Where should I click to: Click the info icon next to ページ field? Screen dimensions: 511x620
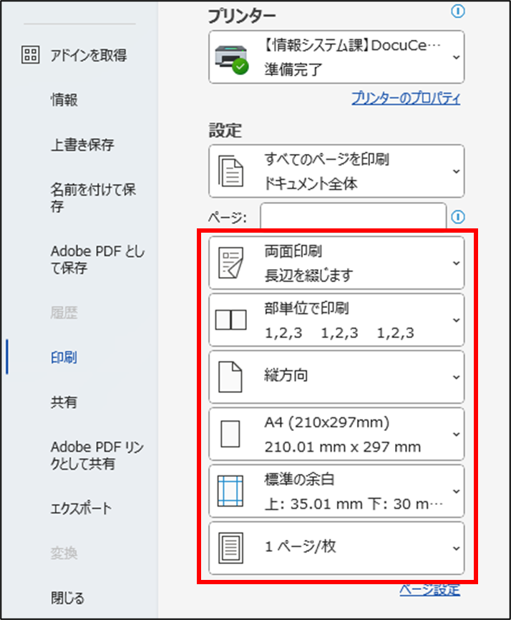tap(457, 217)
